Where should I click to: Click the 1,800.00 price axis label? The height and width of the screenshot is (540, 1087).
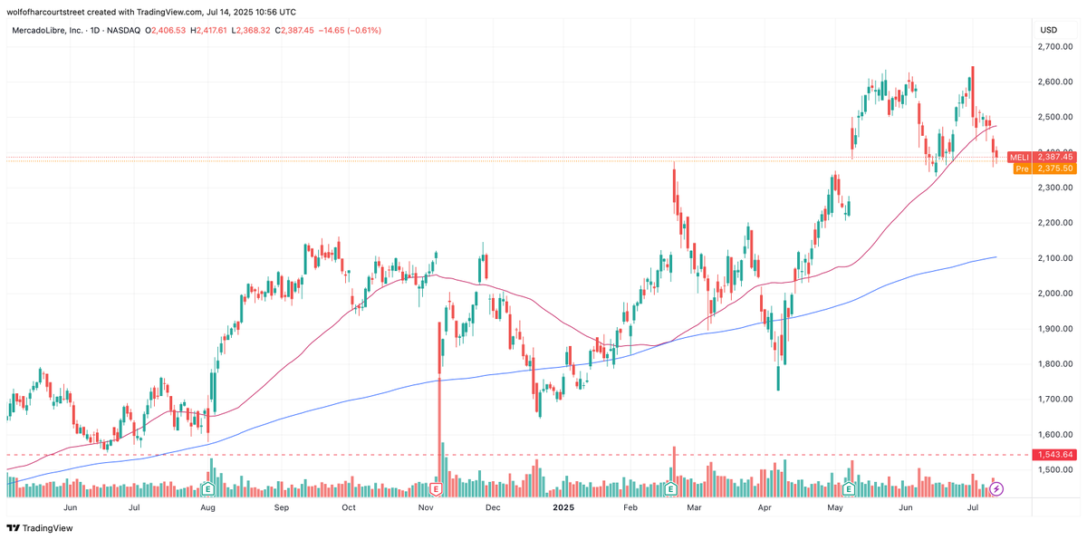(1055, 364)
